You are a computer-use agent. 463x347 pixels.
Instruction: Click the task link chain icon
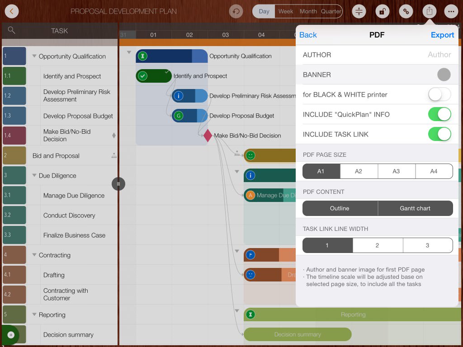[406, 11]
